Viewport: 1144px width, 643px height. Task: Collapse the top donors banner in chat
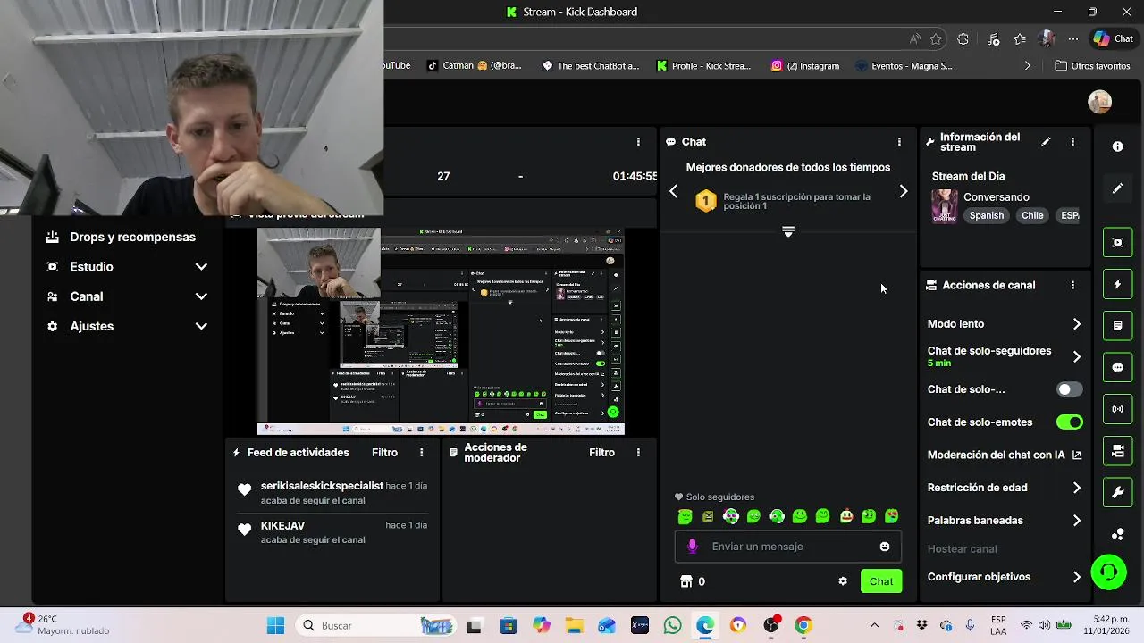[788, 231]
